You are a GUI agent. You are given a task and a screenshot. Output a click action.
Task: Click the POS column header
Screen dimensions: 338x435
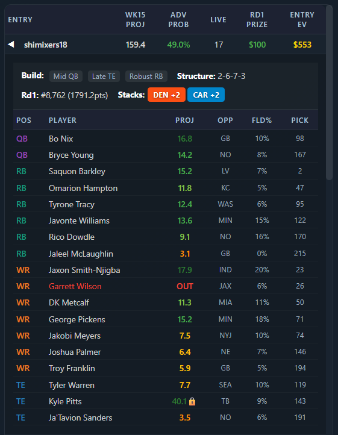pyautogui.click(x=23, y=120)
